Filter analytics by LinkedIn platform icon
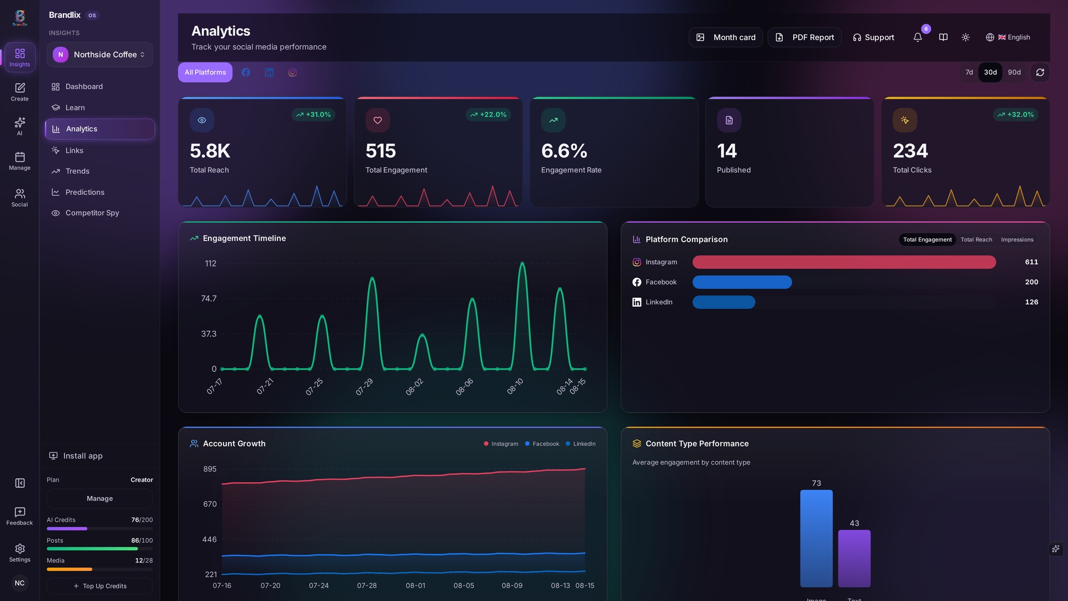This screenshot has height=601, width=1068. [x=269, y=72]
